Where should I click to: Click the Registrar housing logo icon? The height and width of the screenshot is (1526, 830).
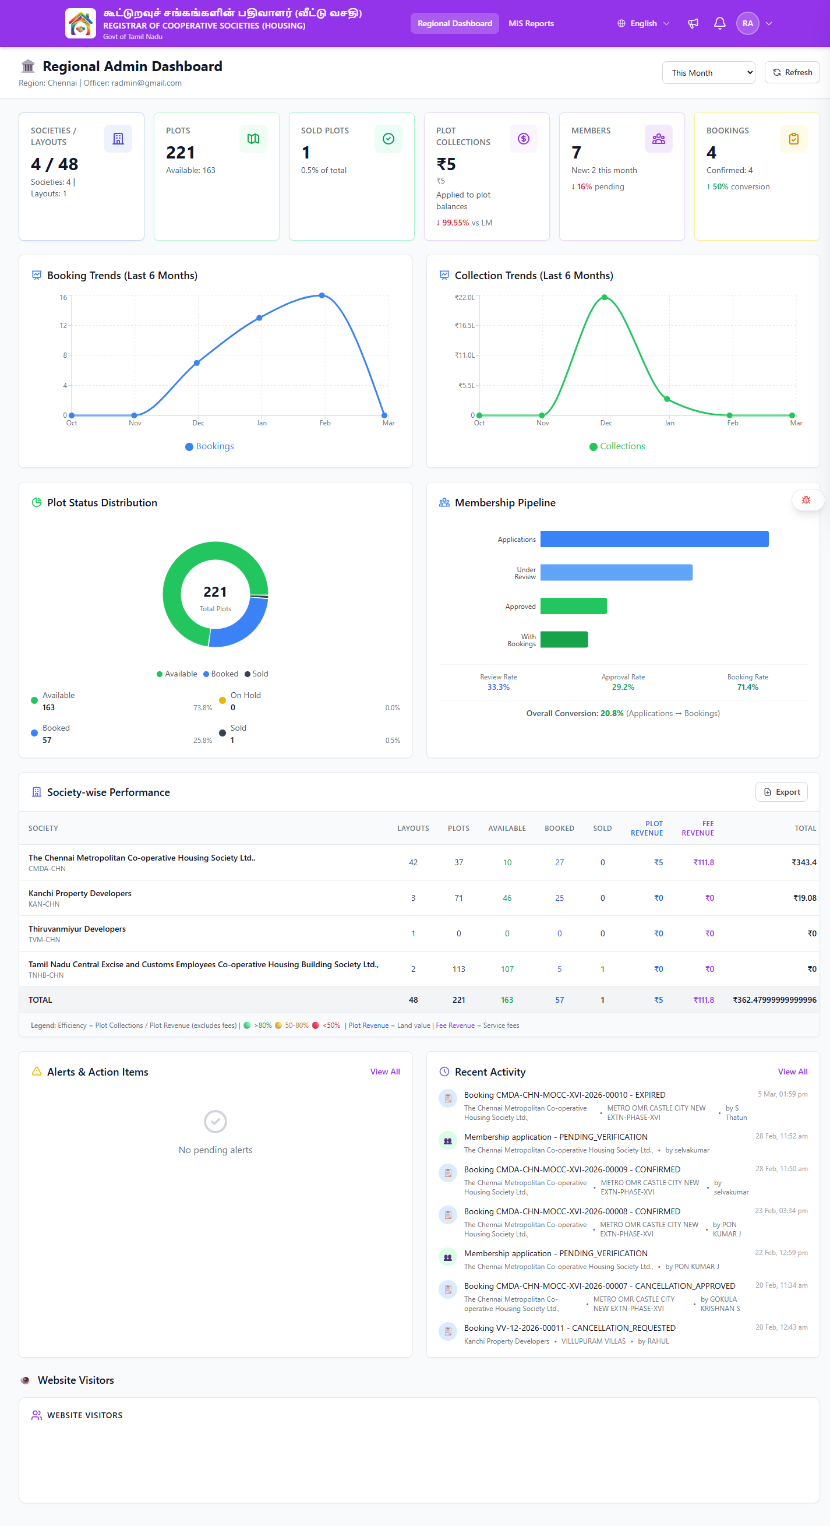click(x=80, y=24)
